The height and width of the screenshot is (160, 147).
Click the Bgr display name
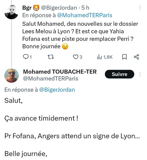point(27,8)
